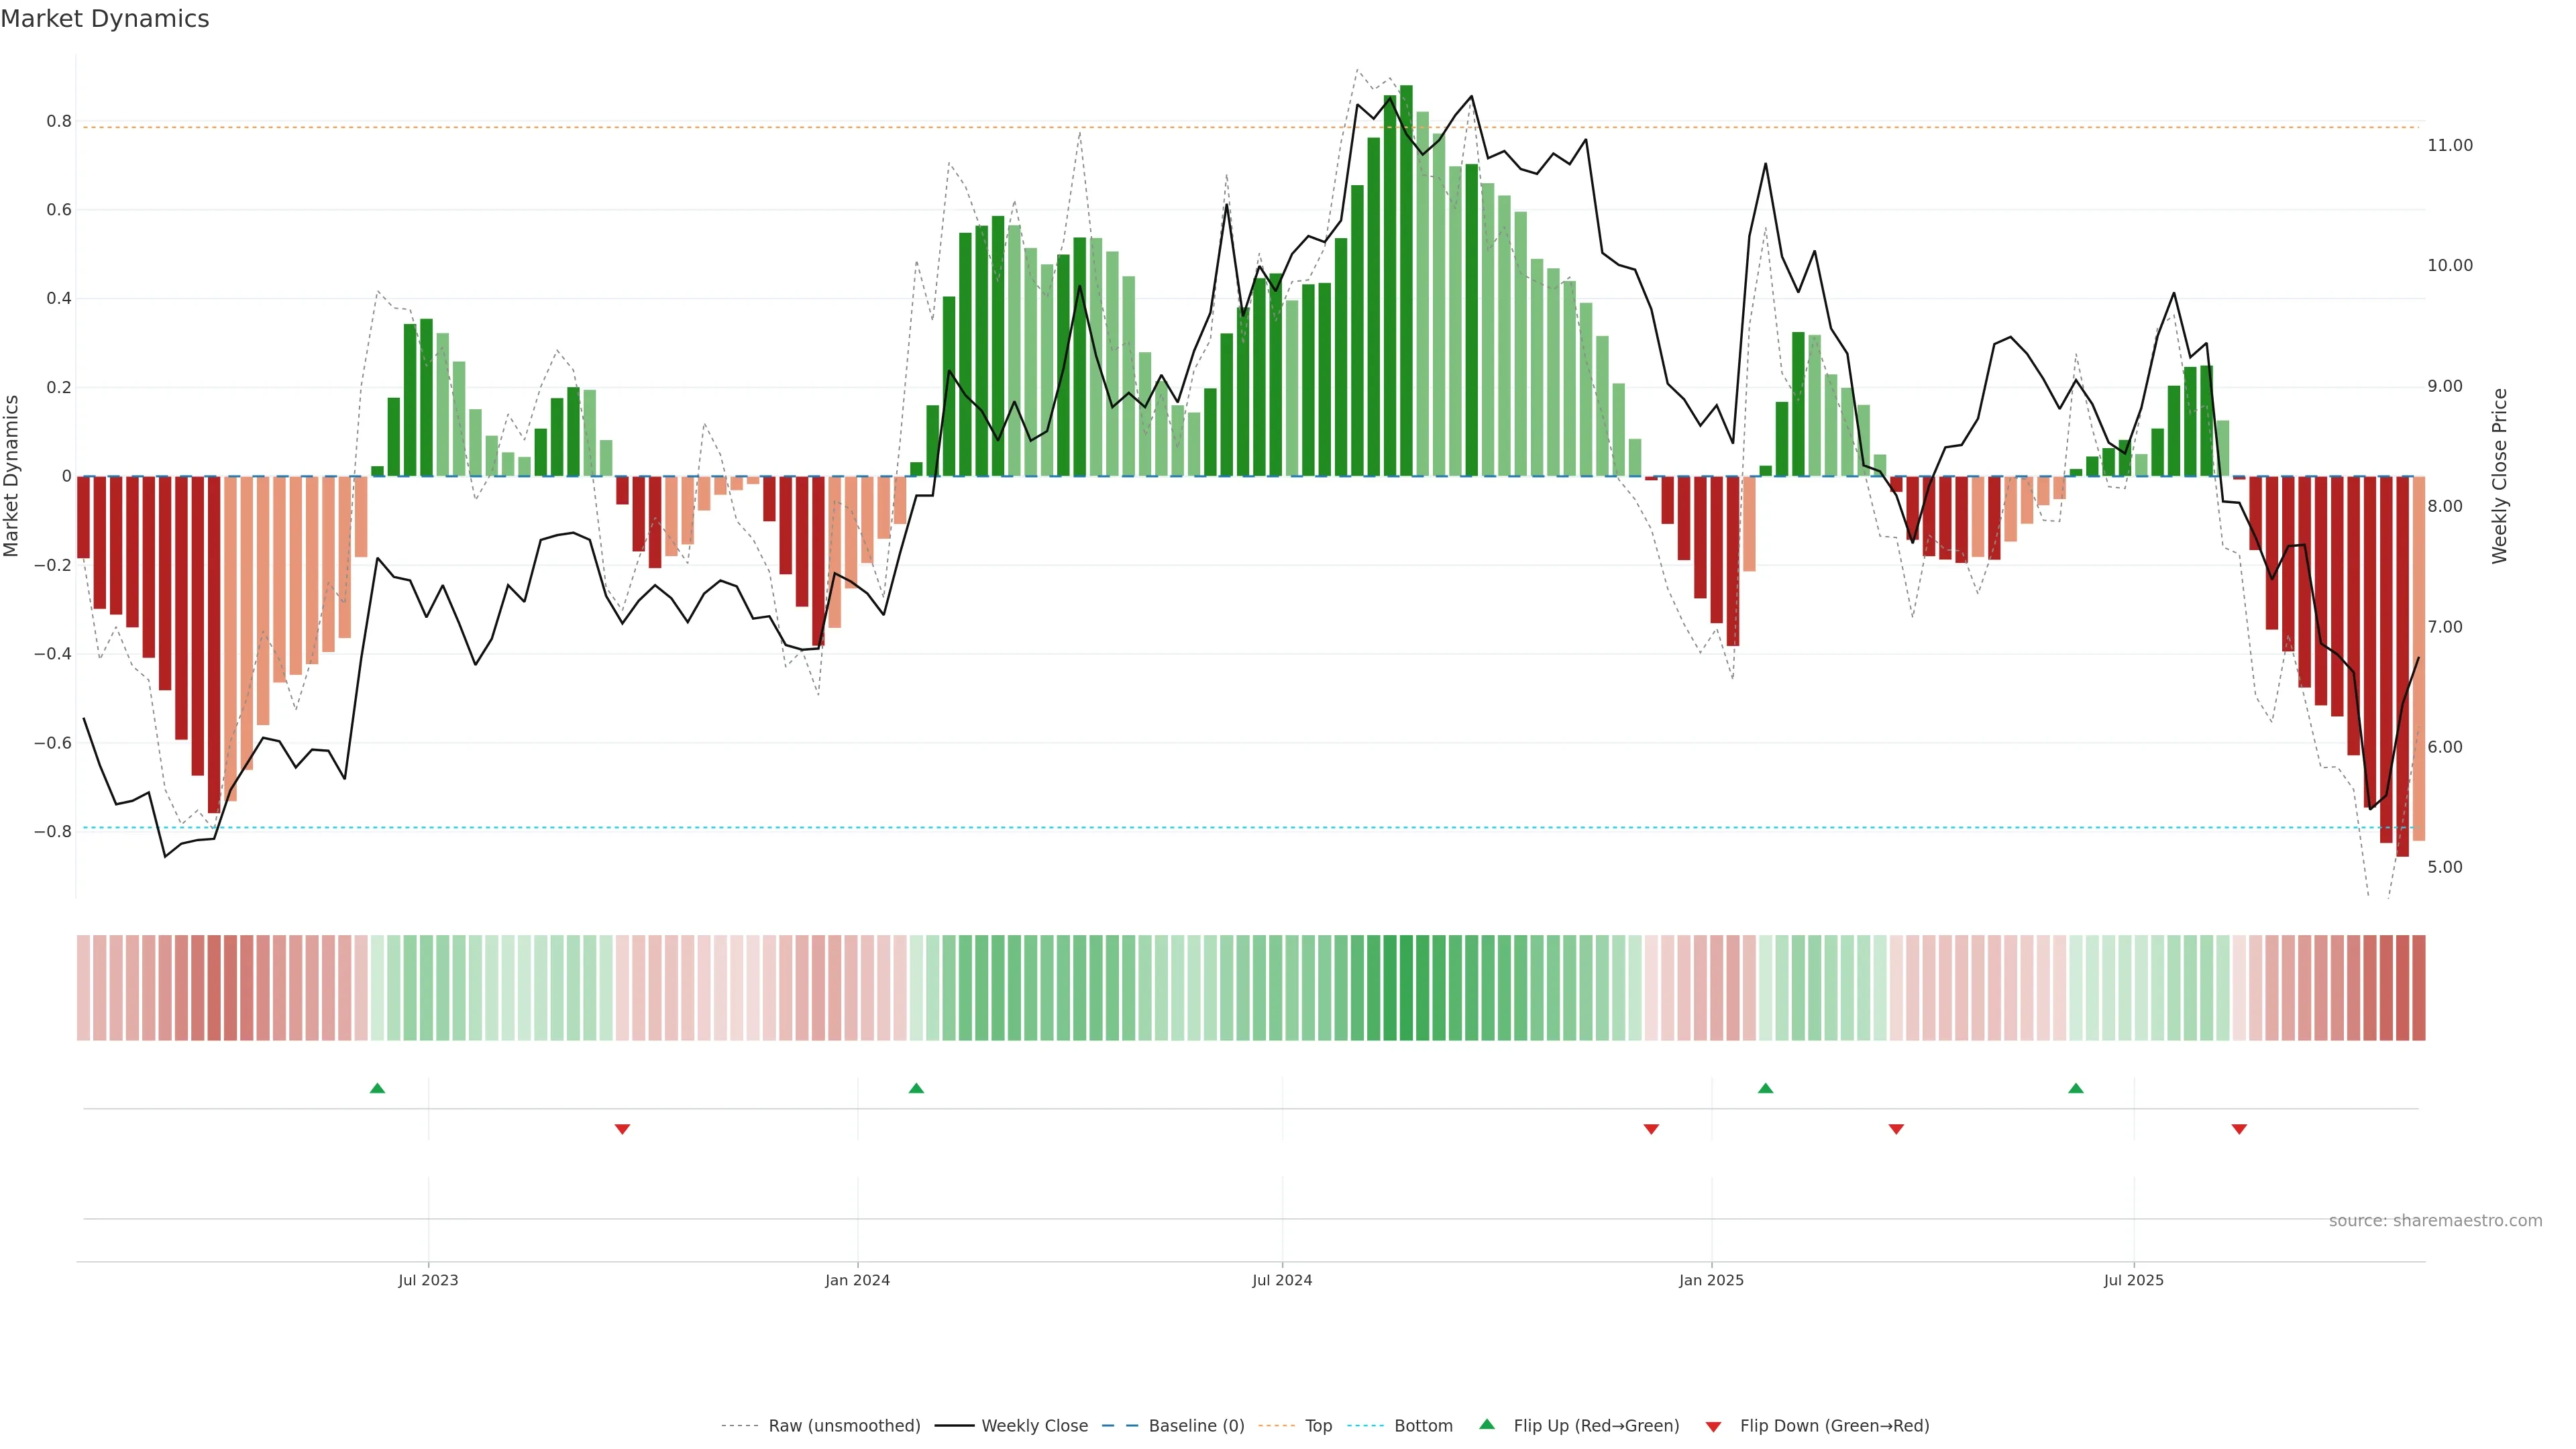Click the first red flip-down triangle marker
Image resolution: width=2576 pixels, height=1449 pixels.
tap(622, 1129)
